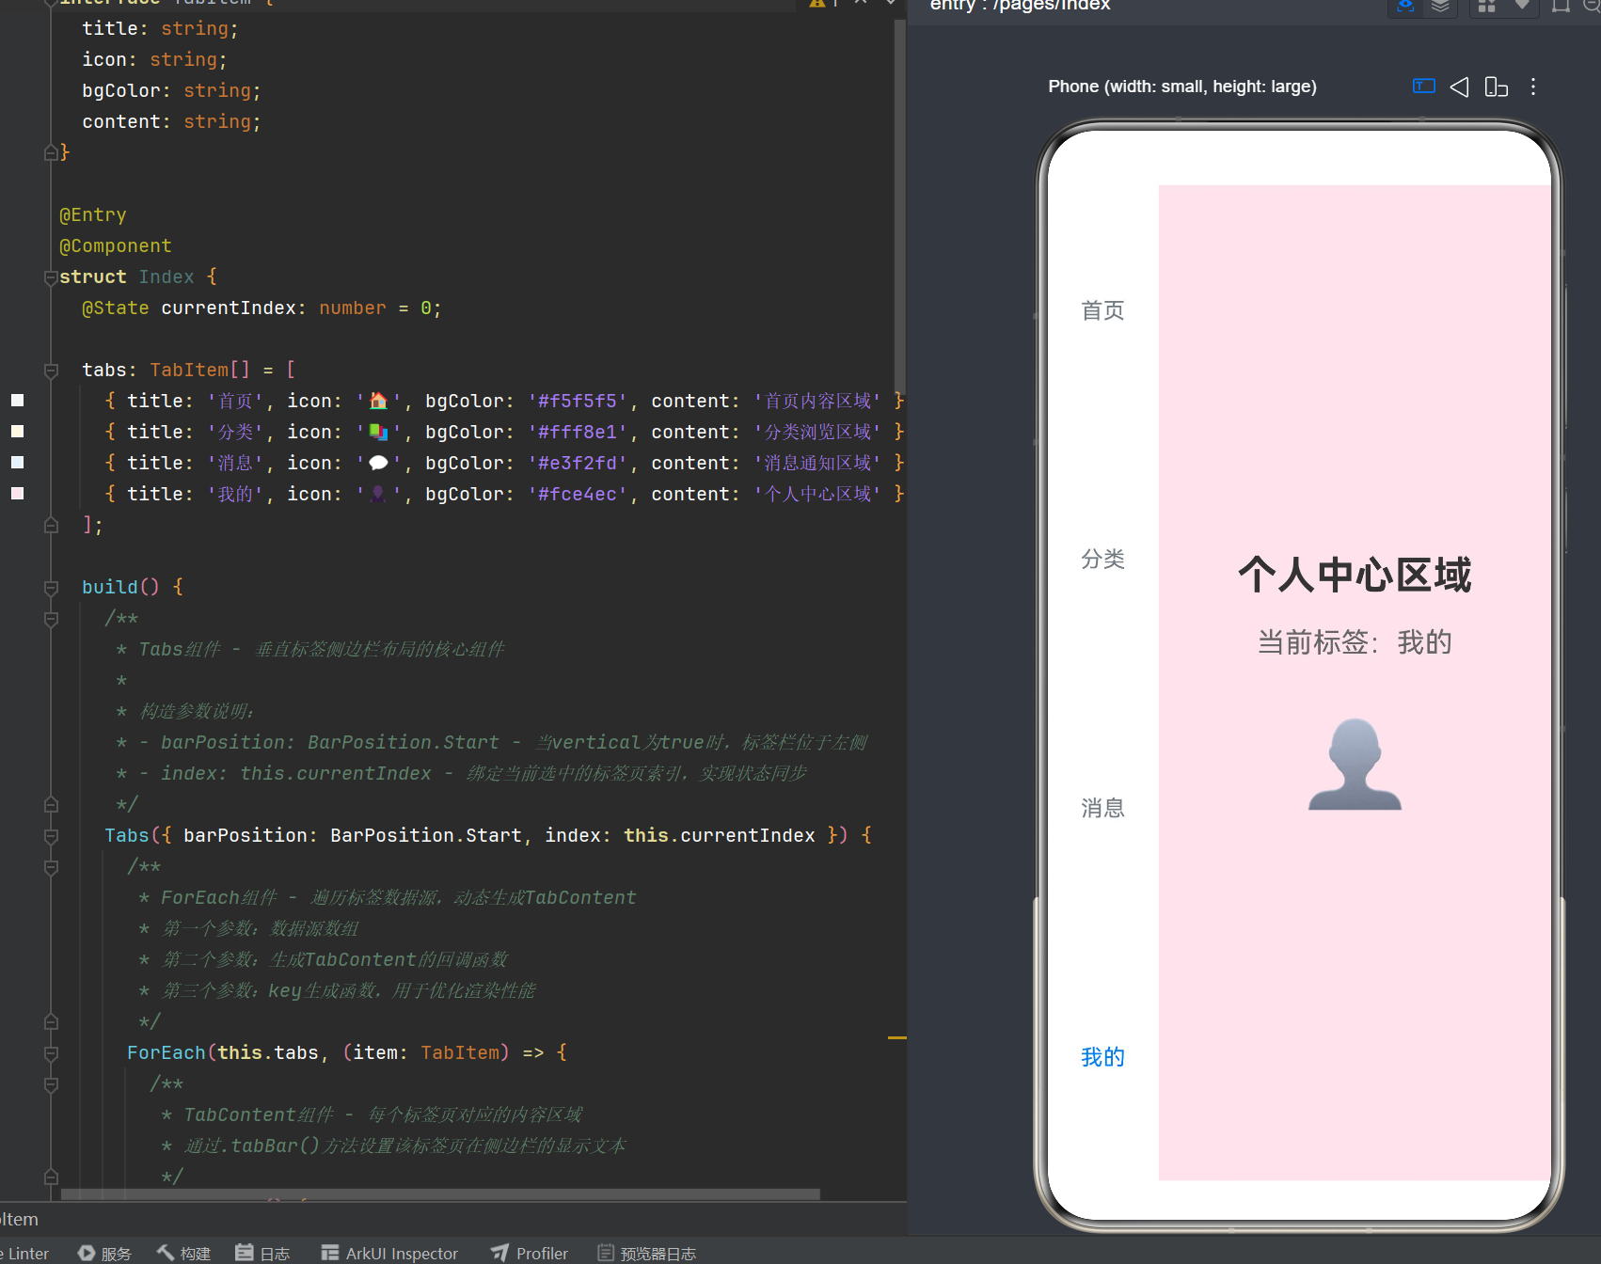Image resolution: width=1601 pixels, height=1264 pixels.
Task: Open the 预览器日志 tool window
Action: pyautogui.click(x=647, y=1253)
